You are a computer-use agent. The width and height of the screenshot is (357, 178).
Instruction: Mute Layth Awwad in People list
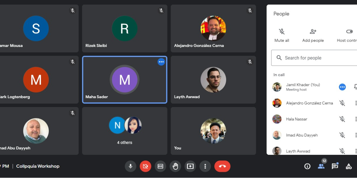coord(342,151)
